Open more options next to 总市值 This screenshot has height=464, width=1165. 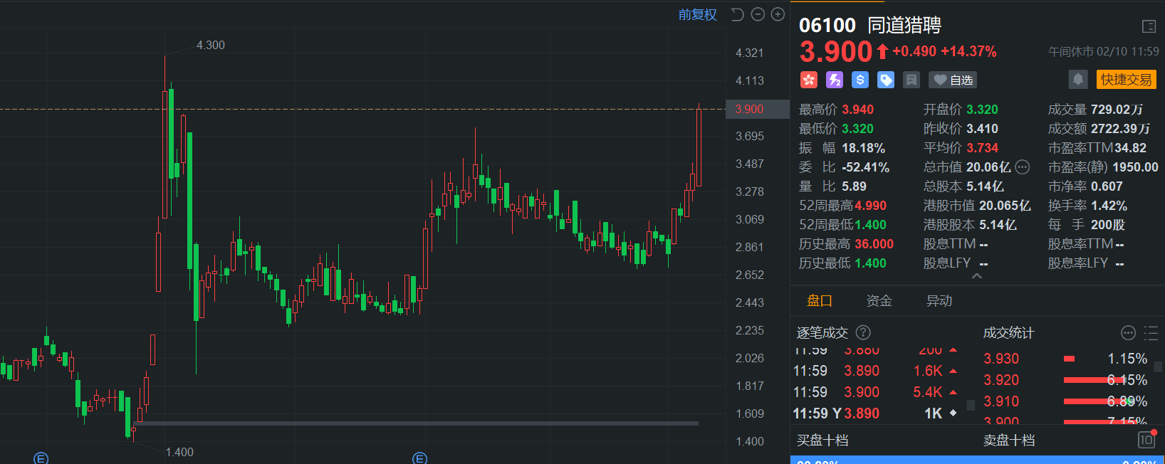point(1022,167)
